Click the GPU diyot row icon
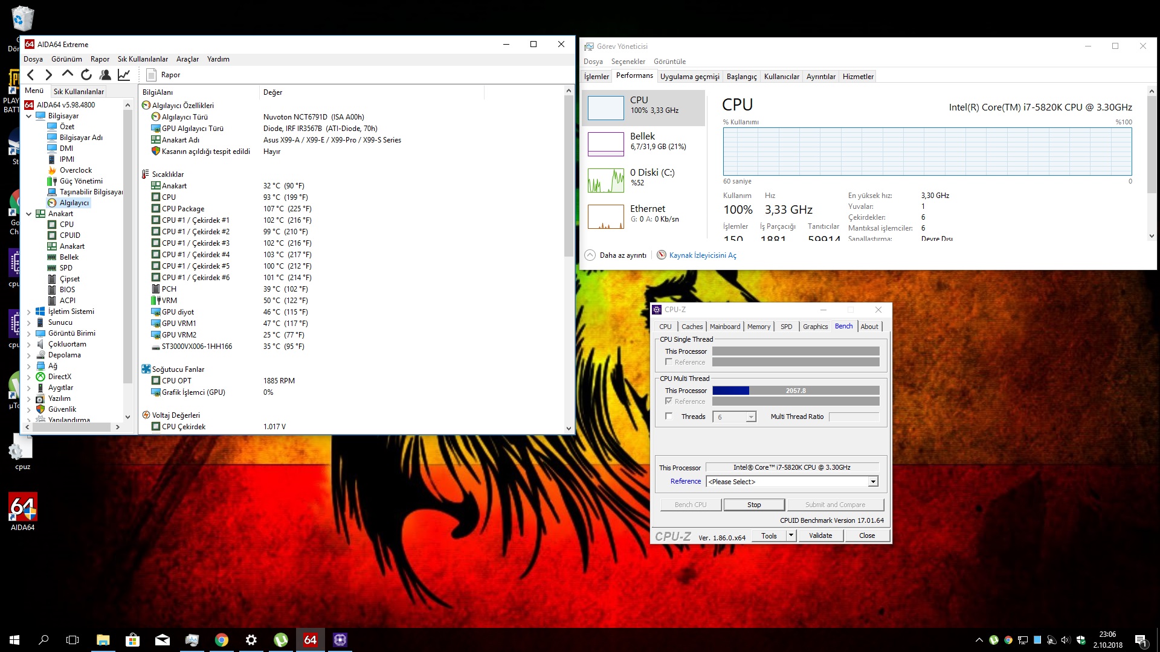The width and height of the screenshot is (1160, 652). [155, 312]
